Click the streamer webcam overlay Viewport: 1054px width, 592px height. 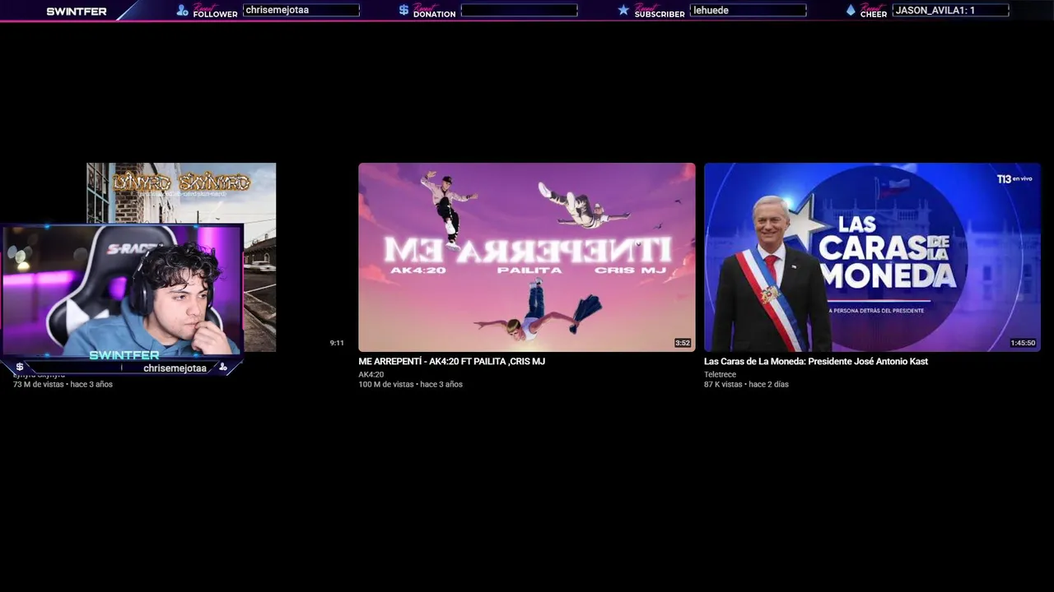[x=122, y=289]
